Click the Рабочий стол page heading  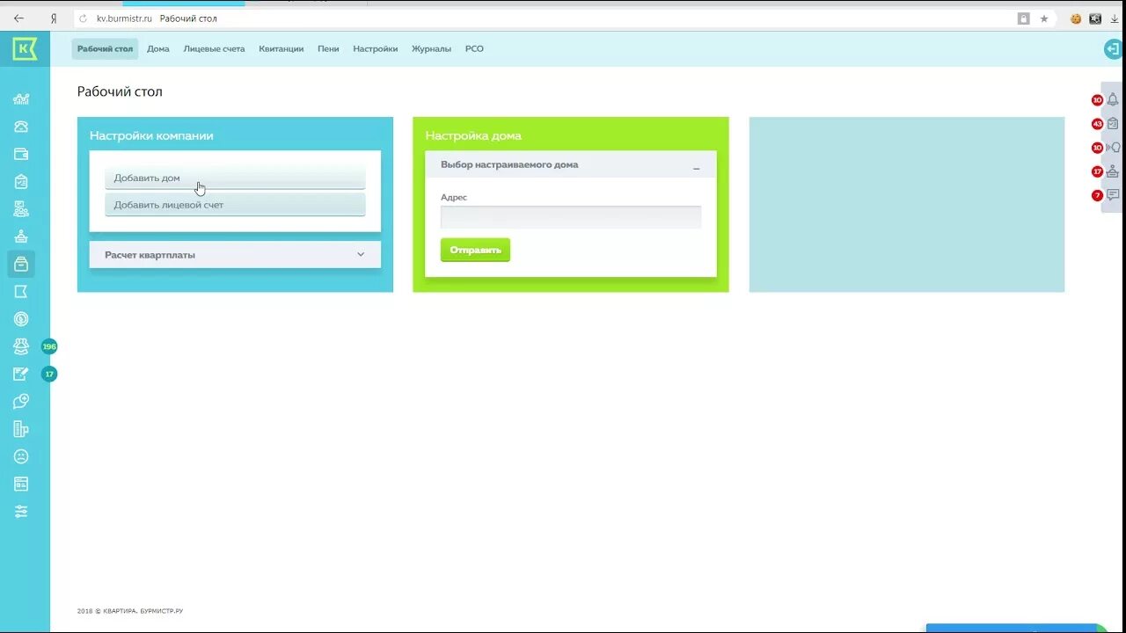click(x=120, y=91)
